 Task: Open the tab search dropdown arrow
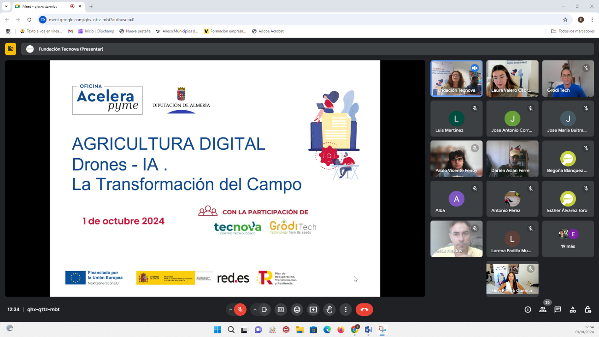(x=6, y=6)
